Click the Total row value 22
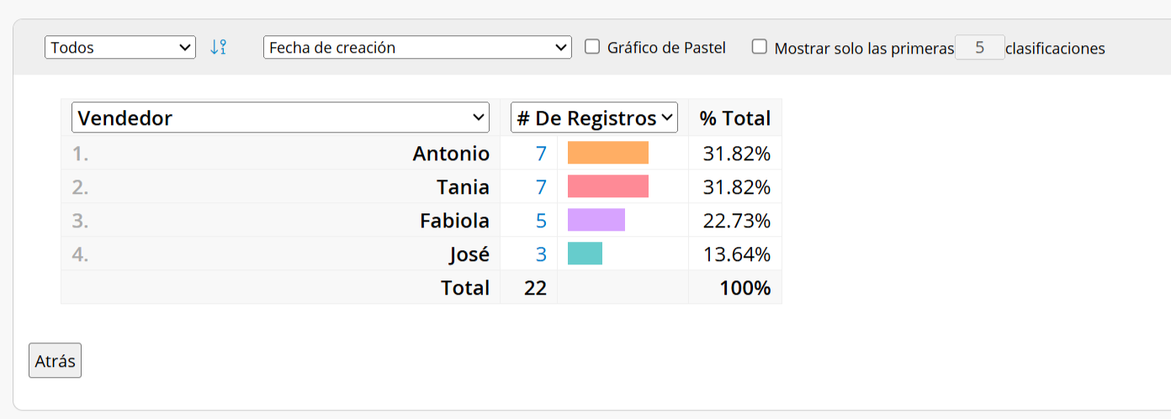Screen dimensions: 1171x419 pos(535,288)
